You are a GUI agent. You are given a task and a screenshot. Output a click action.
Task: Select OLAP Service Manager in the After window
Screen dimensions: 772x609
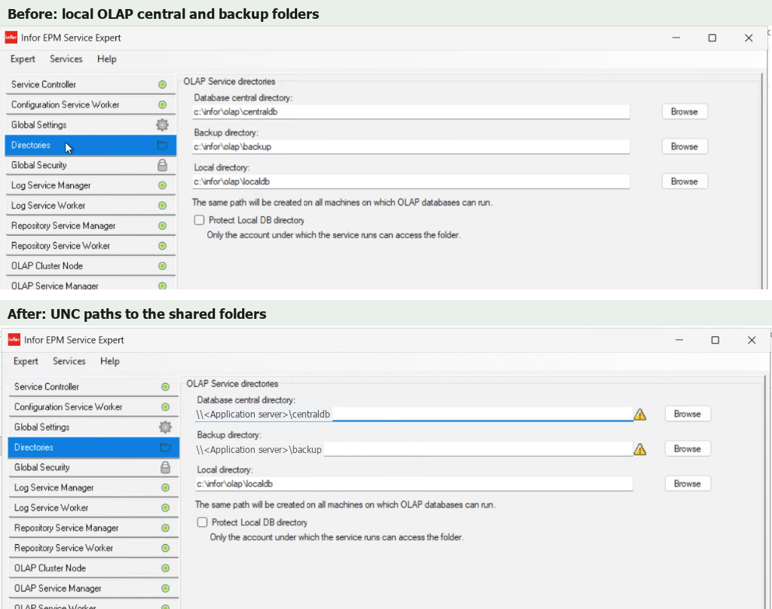[93, 589]
